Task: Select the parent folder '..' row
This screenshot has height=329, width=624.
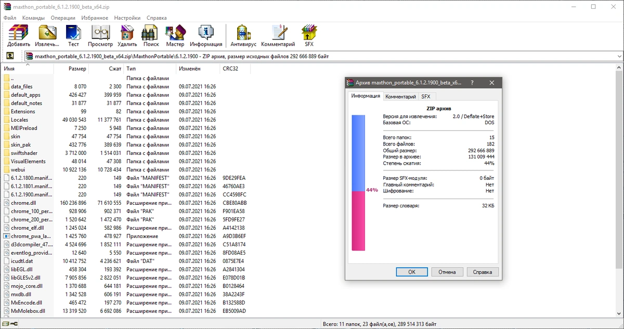Action: pyautogui.click(x=125, y=78)
